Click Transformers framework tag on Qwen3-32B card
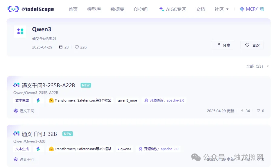The height and width of the screenshot is (168, 272). [x=80, y=149]
